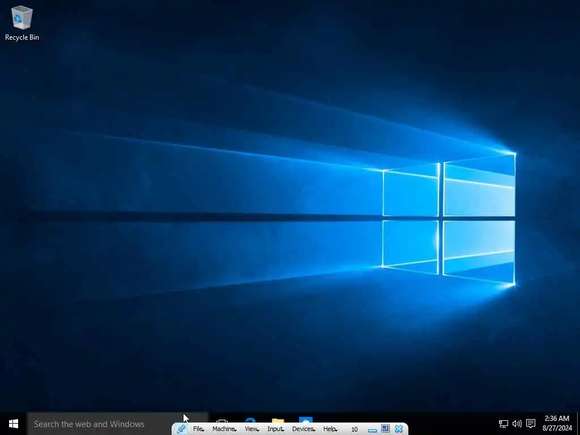Screen dimensions: 580x435
Task: Click the network status tray icon
Action: 503,424
